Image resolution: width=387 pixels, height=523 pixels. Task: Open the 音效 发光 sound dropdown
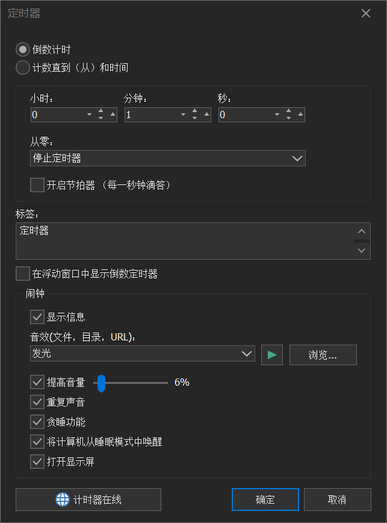point(143,354)
